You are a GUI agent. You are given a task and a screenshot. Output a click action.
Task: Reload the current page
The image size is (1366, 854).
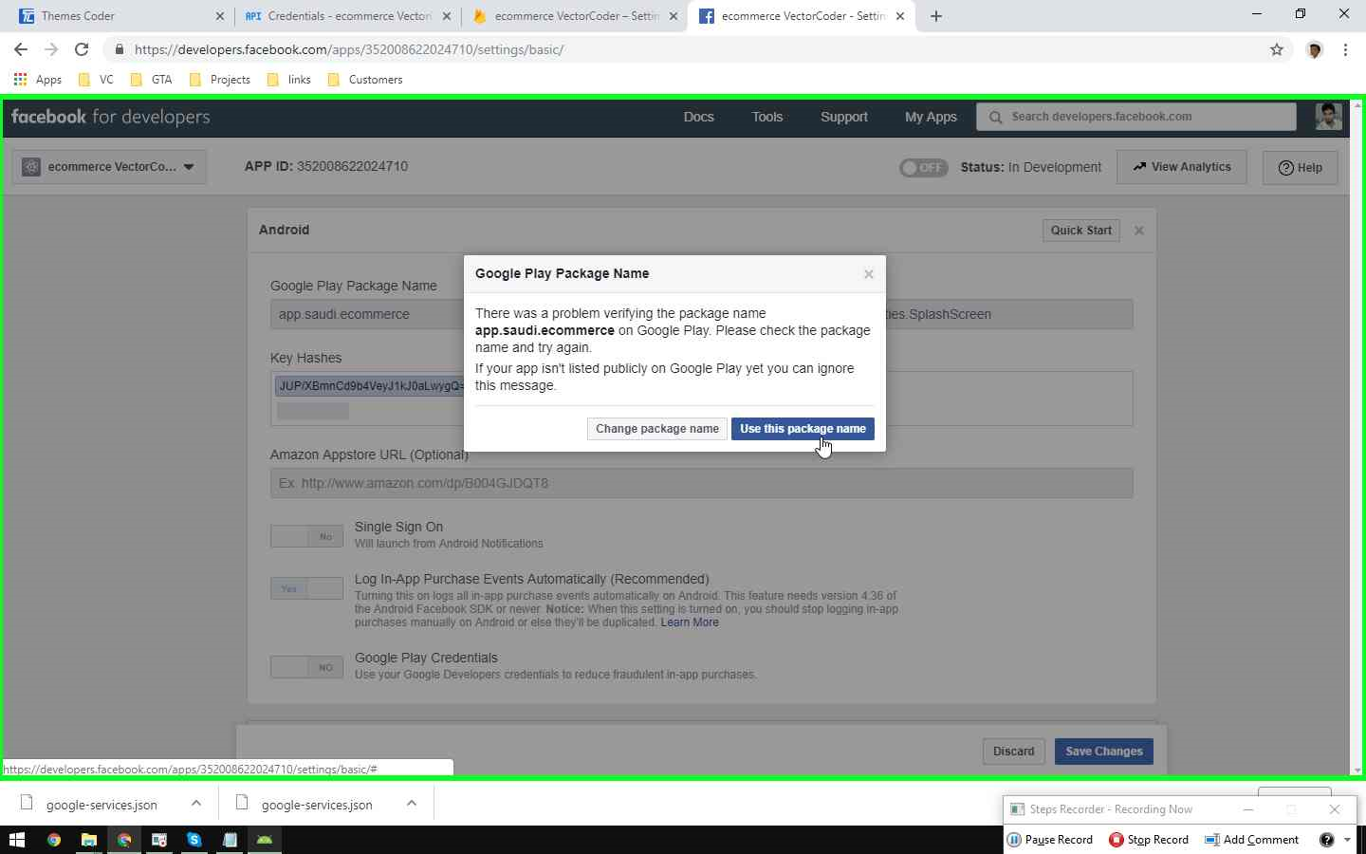pos(82,49)
